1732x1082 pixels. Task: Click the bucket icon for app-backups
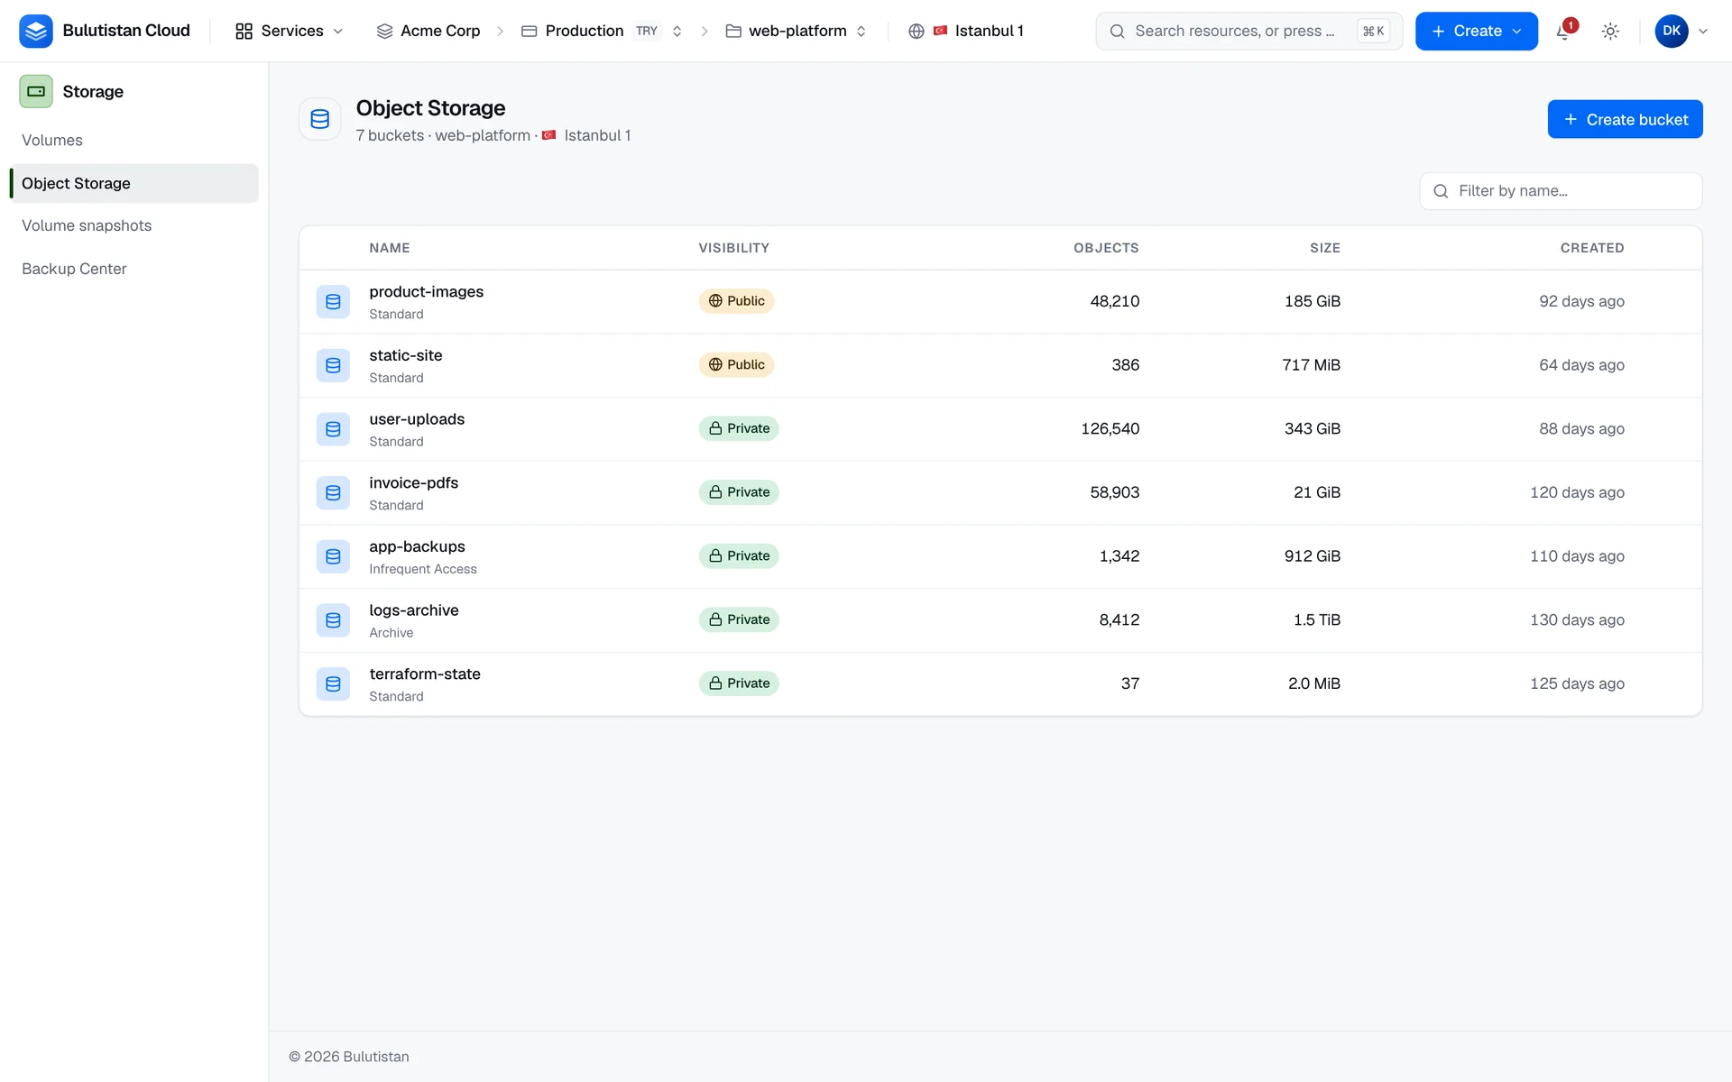point(333,556)
